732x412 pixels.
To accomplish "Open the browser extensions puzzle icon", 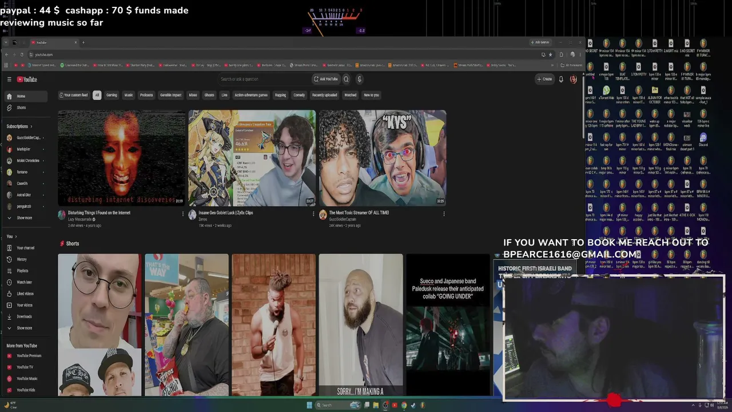I will point(560,54).
